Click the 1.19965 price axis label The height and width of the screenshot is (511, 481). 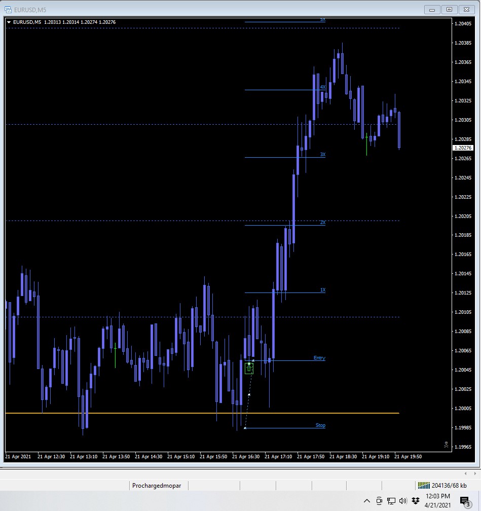(463, 447)
